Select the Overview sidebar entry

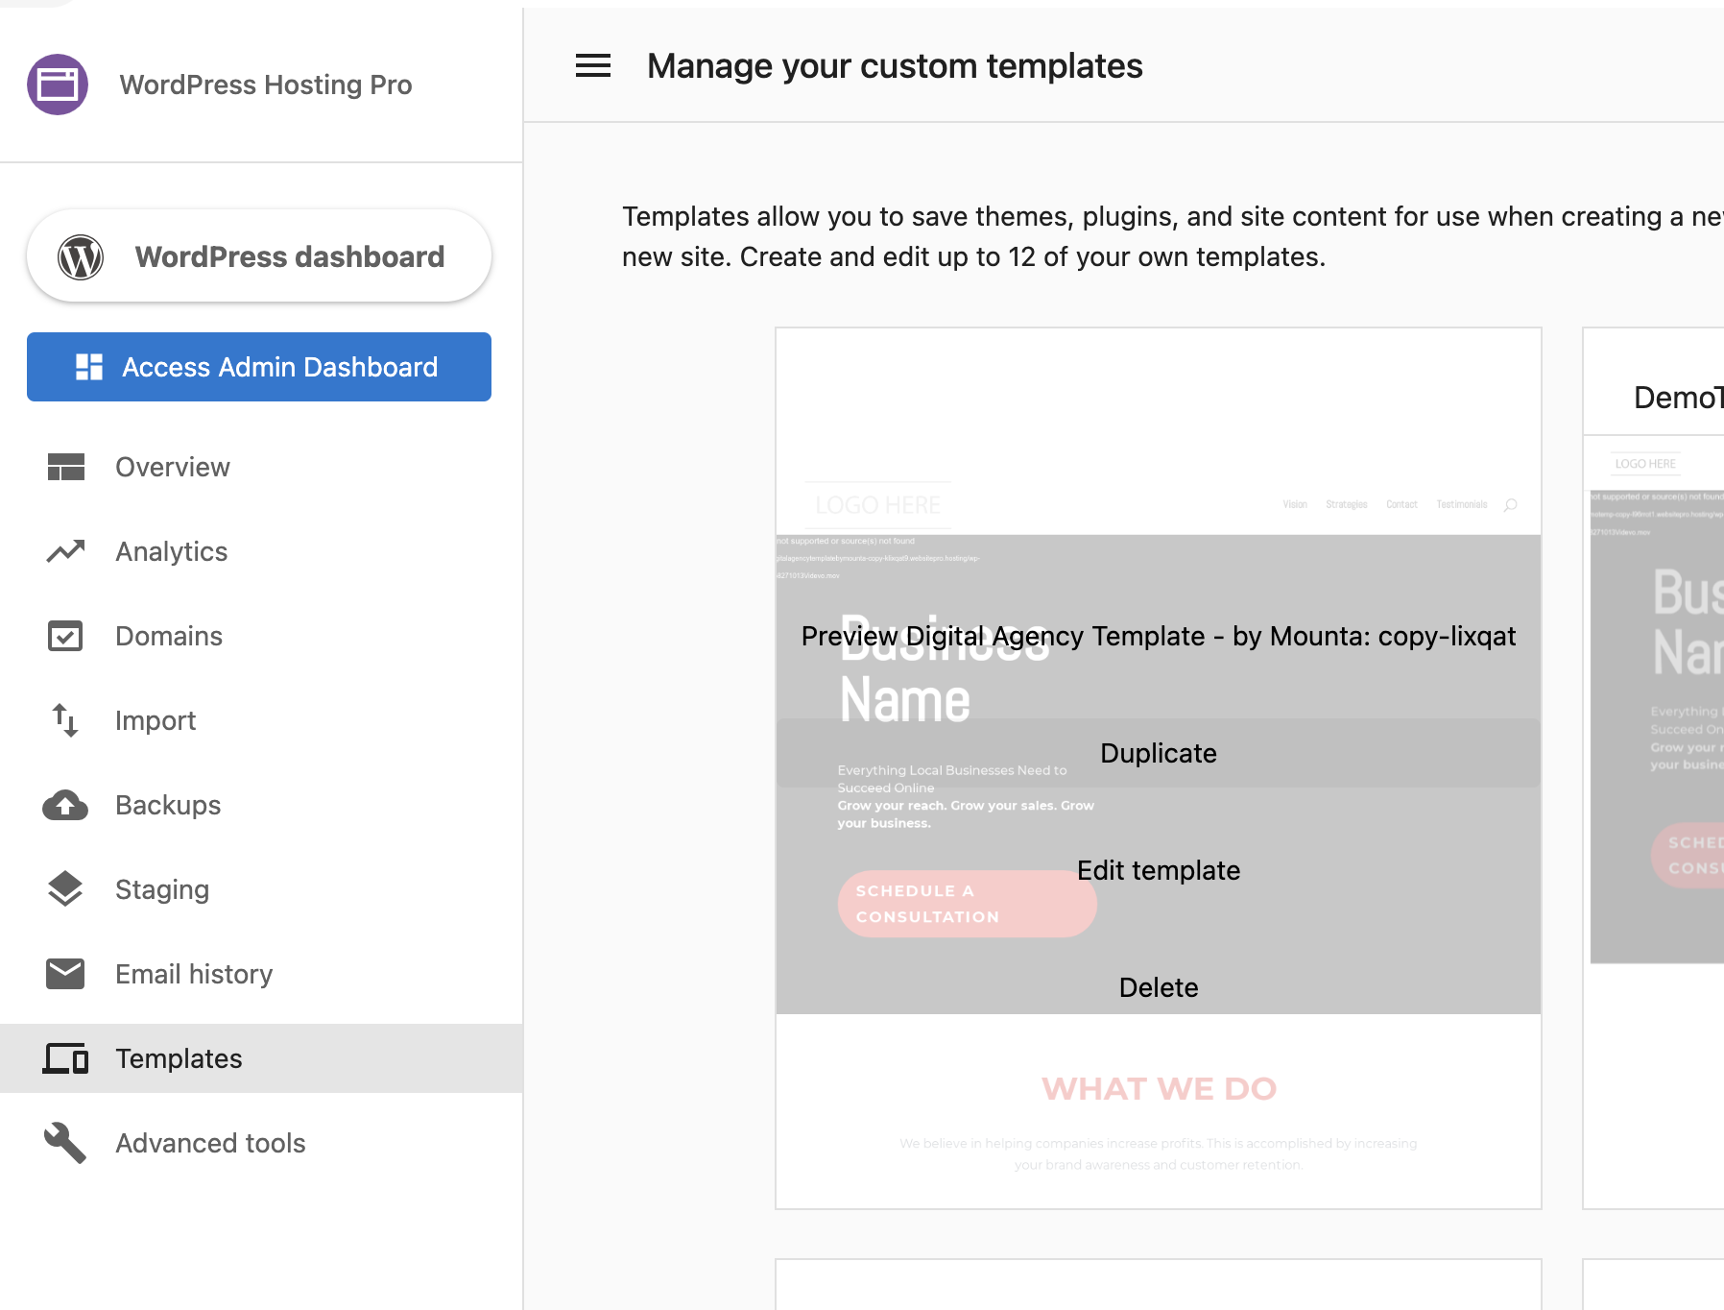click(x=173, y=467)
